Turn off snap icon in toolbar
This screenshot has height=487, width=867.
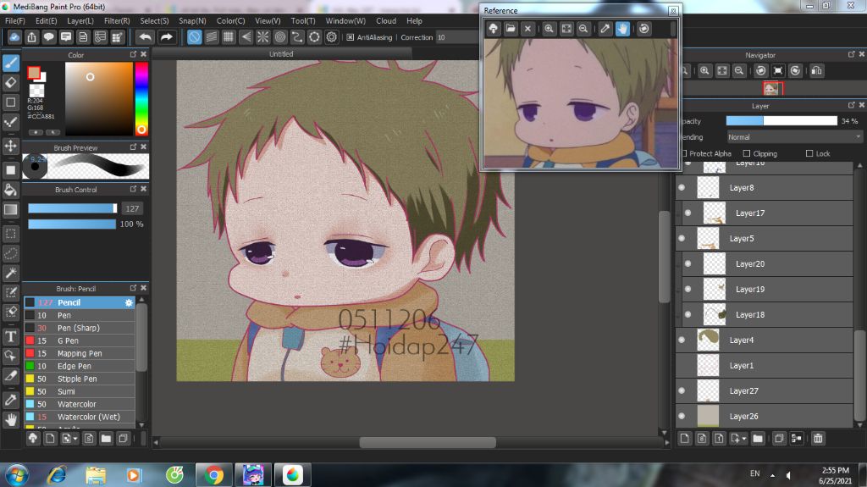click(x=194, y=37)
